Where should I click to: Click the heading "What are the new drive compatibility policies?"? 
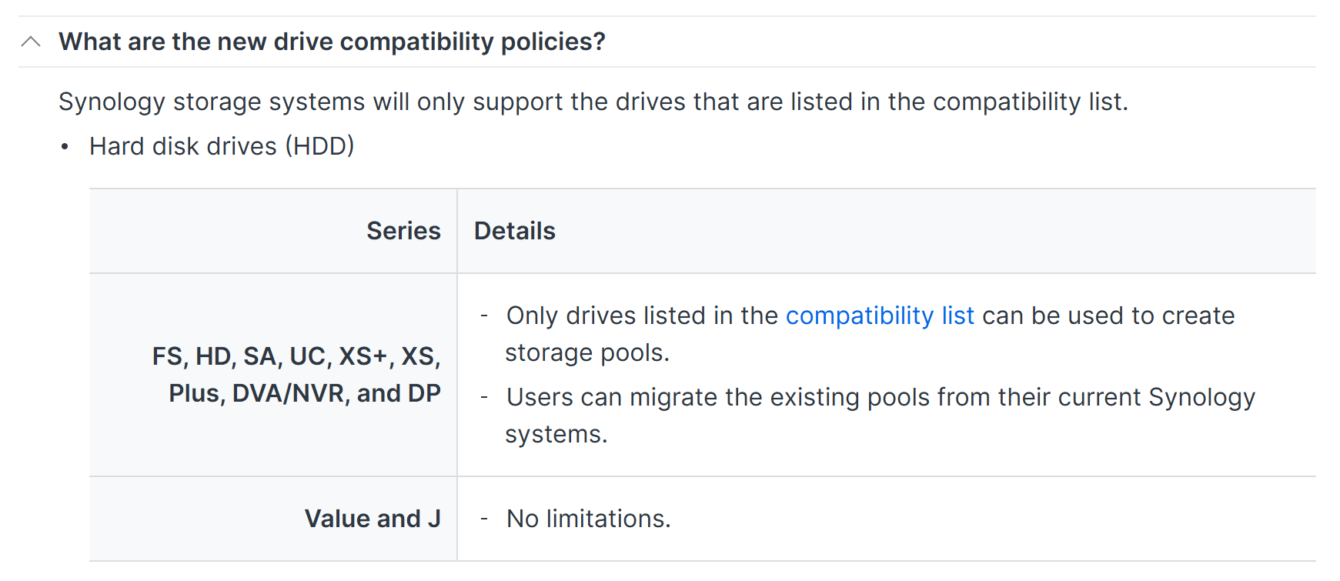(x=332, y=42)
